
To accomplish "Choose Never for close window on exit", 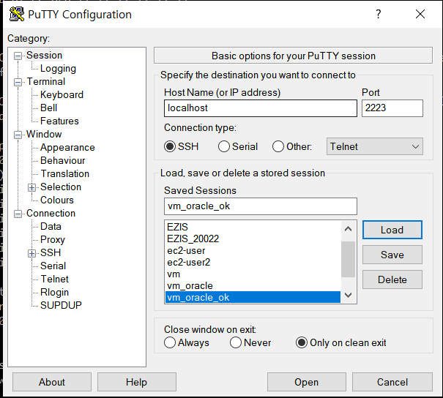I will [x=236, y=342].
